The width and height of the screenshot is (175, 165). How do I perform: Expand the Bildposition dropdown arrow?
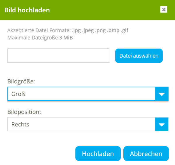click(x=162, y=125)
